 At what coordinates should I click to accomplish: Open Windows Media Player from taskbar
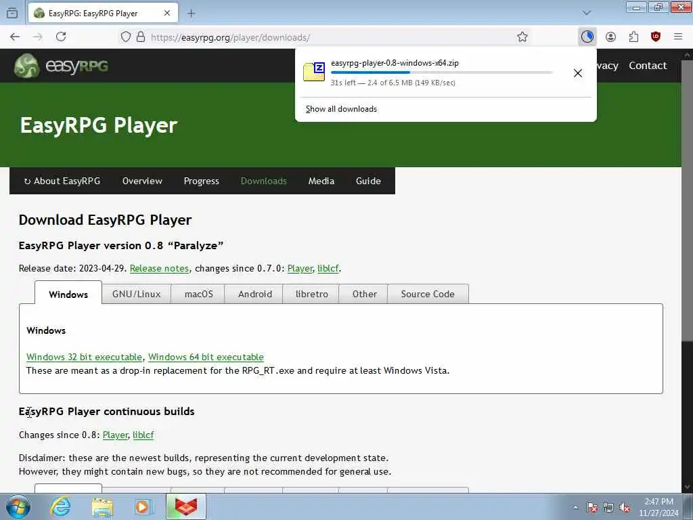point(143,506)
